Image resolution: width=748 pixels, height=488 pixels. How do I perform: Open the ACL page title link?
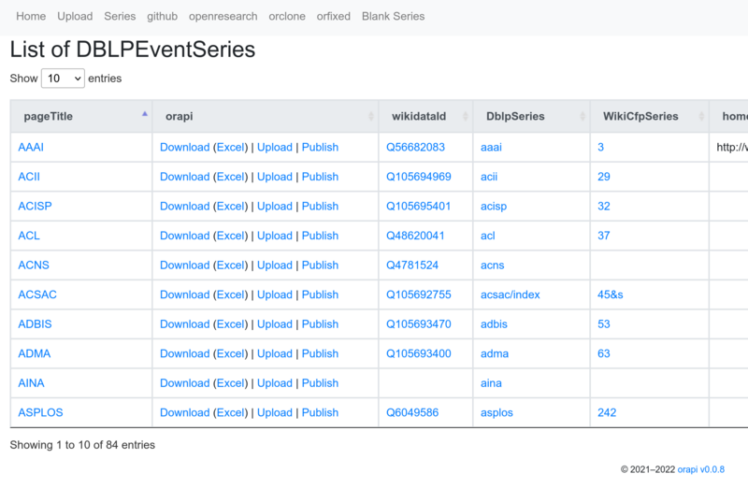[29, 236]
